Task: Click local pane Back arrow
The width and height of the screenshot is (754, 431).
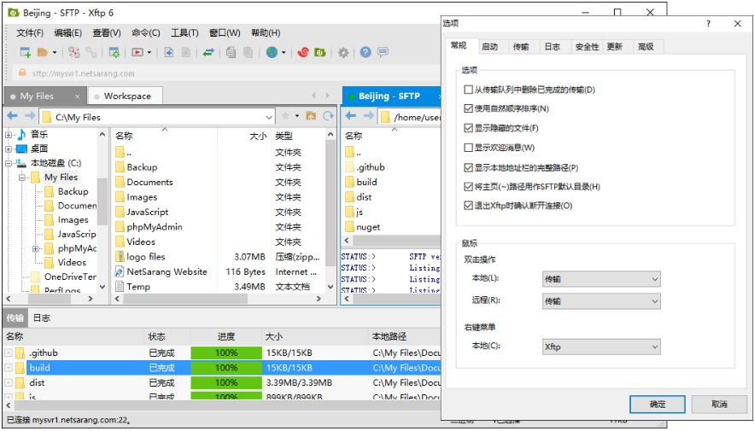Action: [x=13, y=116]
